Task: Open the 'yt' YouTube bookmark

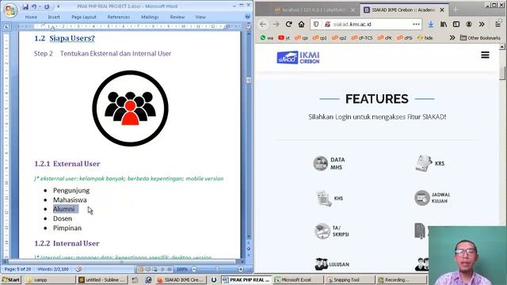Action: tap(284, 38)
